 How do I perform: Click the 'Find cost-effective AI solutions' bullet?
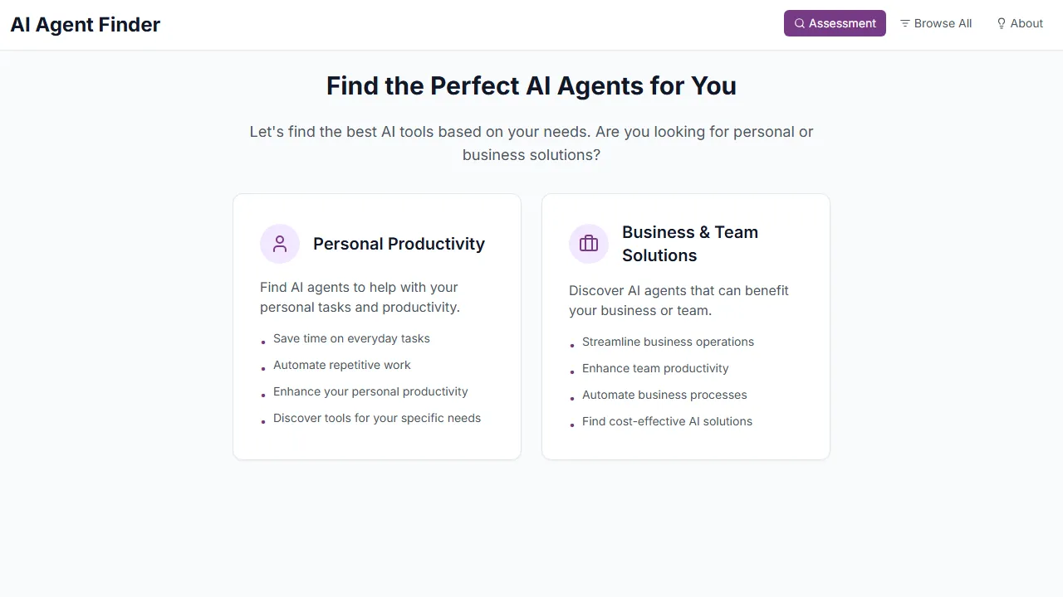point(667,421)
